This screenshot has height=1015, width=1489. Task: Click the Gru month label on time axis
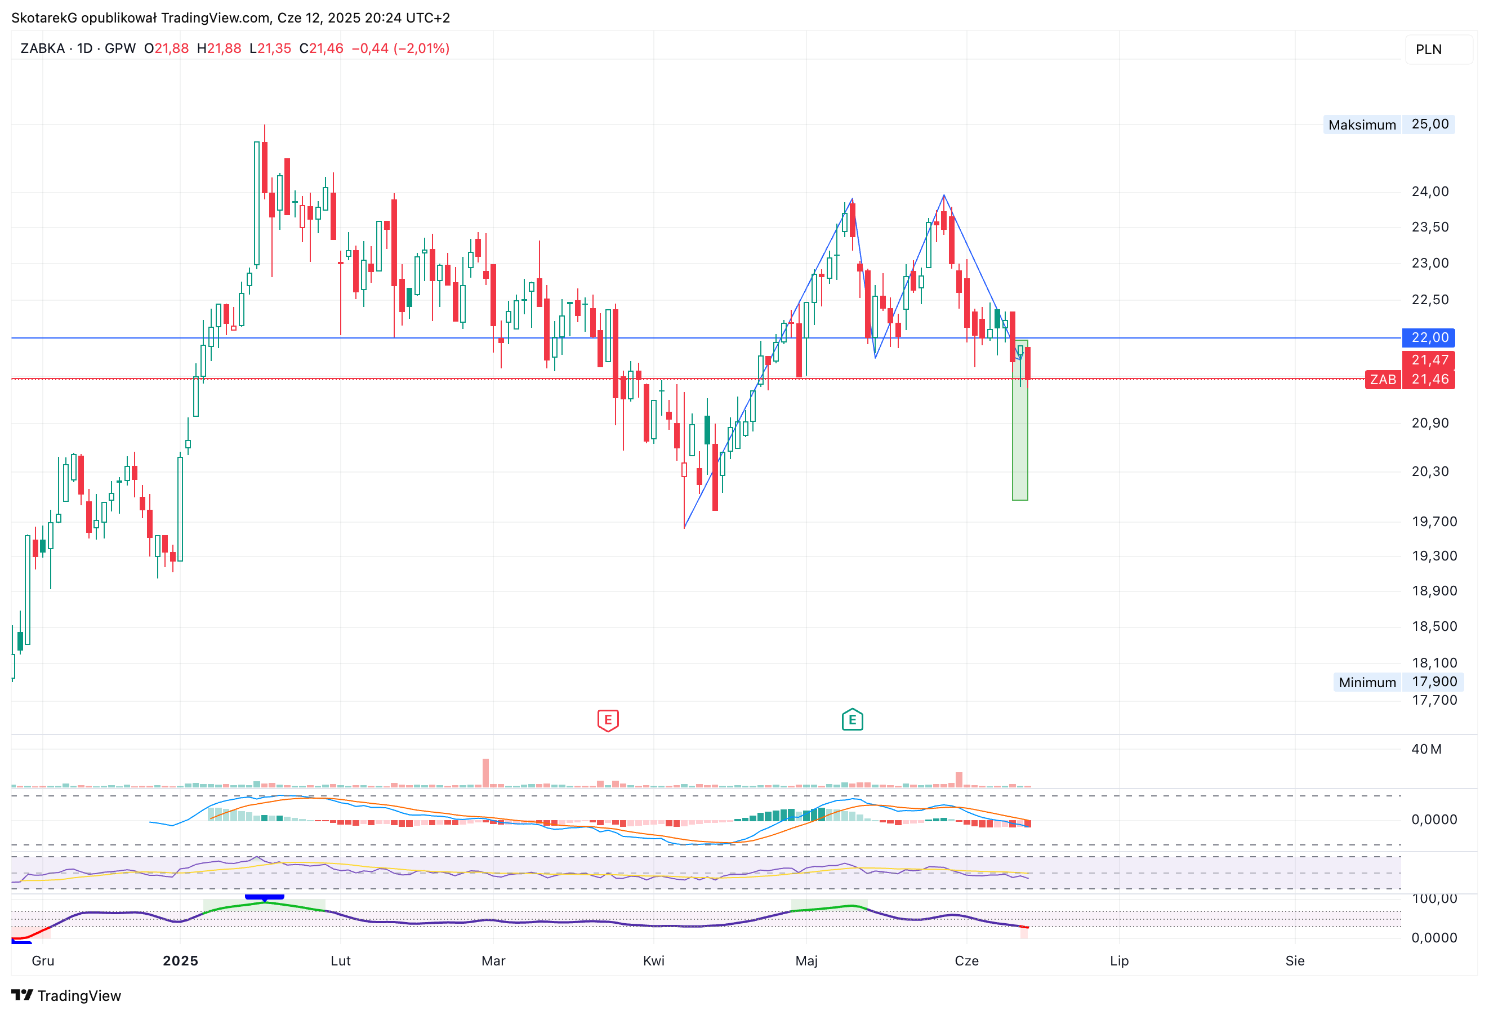point(43,960)
